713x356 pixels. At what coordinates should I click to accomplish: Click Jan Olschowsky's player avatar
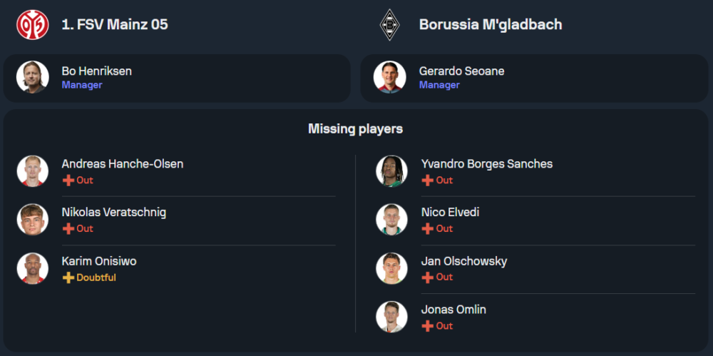click(391, 268)
